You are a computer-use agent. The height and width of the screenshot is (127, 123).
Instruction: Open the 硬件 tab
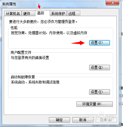click(28, 14)
